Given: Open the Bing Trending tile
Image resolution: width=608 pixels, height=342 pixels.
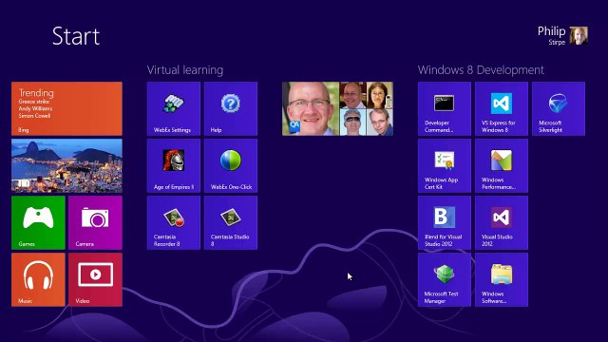Looking at the screenshot, I should click(66, 108).
